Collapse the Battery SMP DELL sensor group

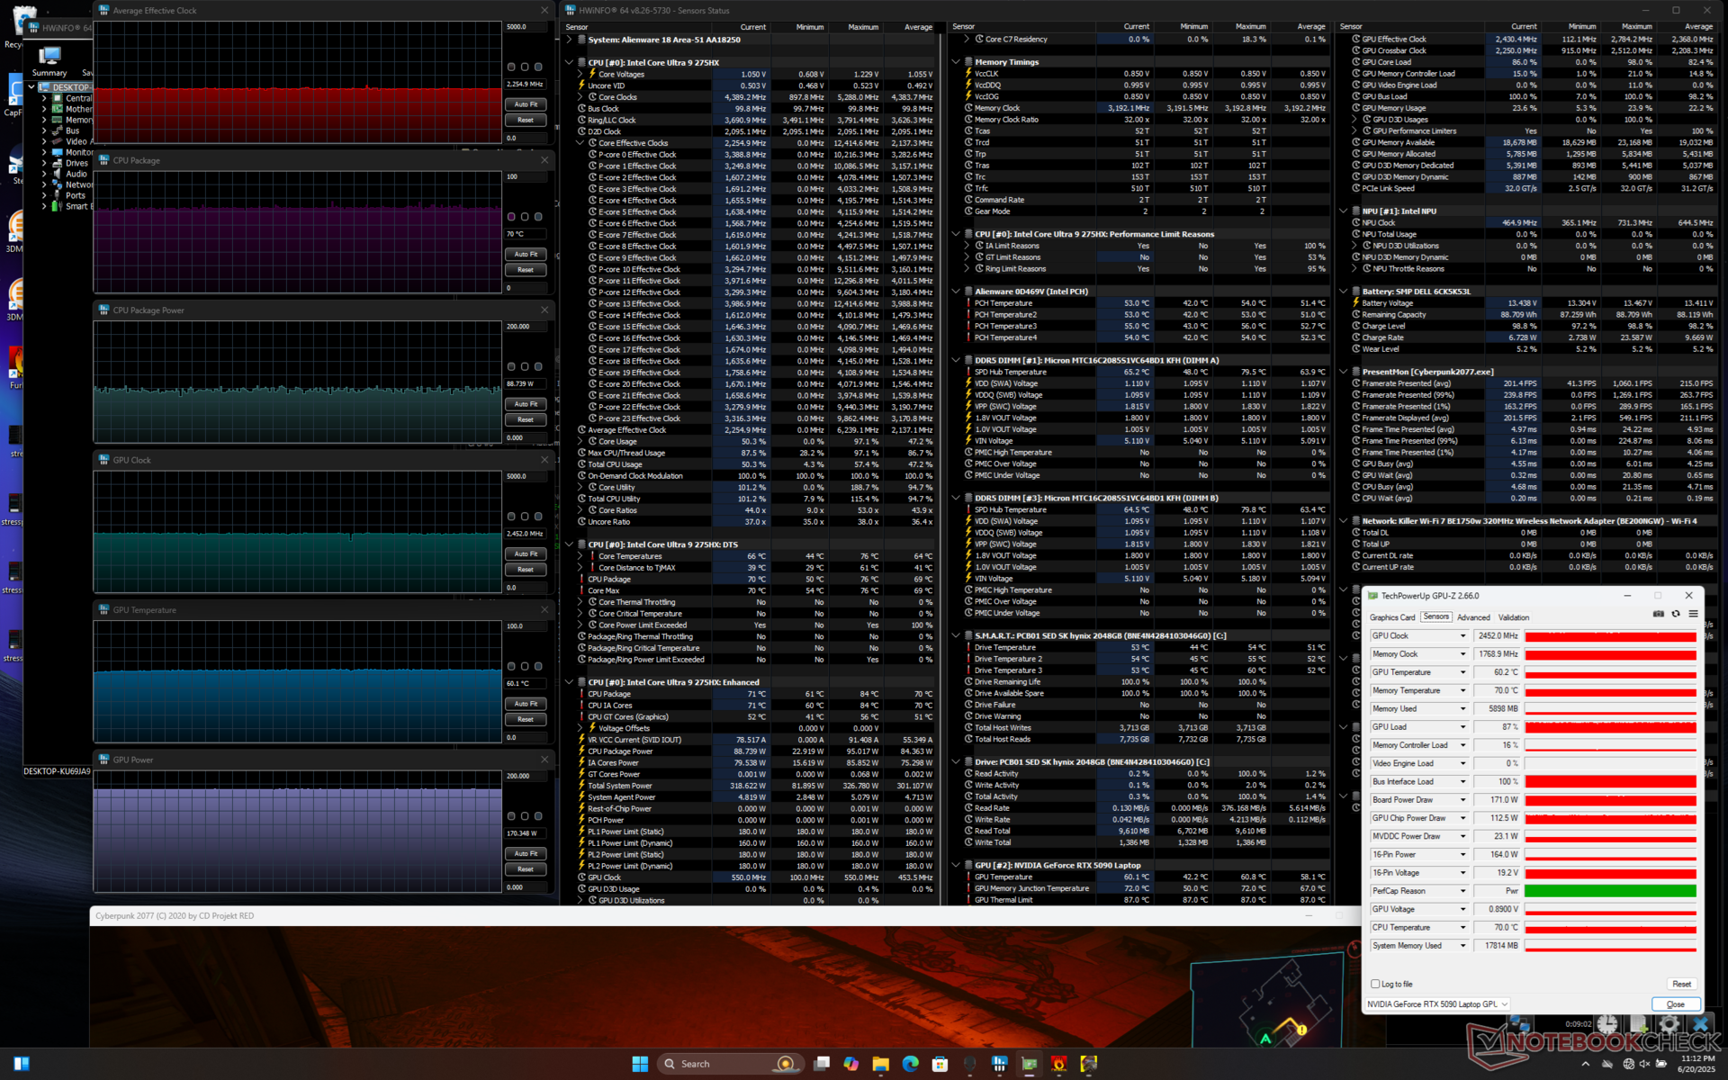pyautogui.click(x=1344, y=292)
